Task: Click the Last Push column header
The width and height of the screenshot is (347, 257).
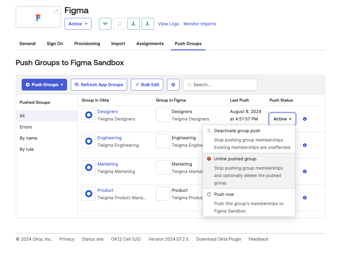Action: [239, 100]
